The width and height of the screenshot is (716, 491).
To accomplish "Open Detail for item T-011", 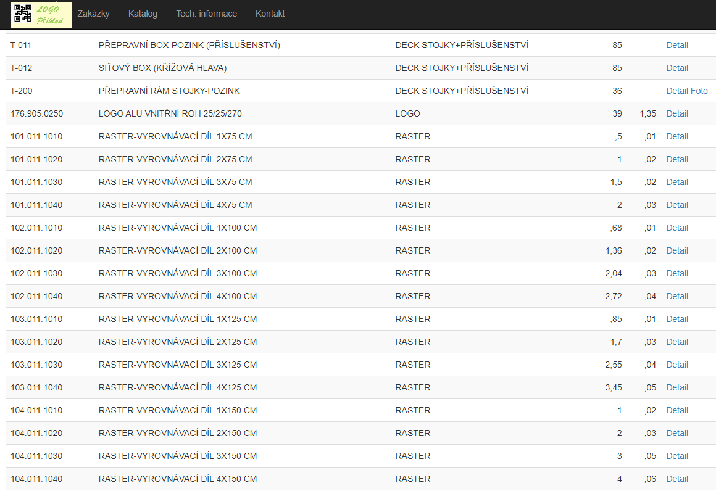I will [x=676, y=45].
